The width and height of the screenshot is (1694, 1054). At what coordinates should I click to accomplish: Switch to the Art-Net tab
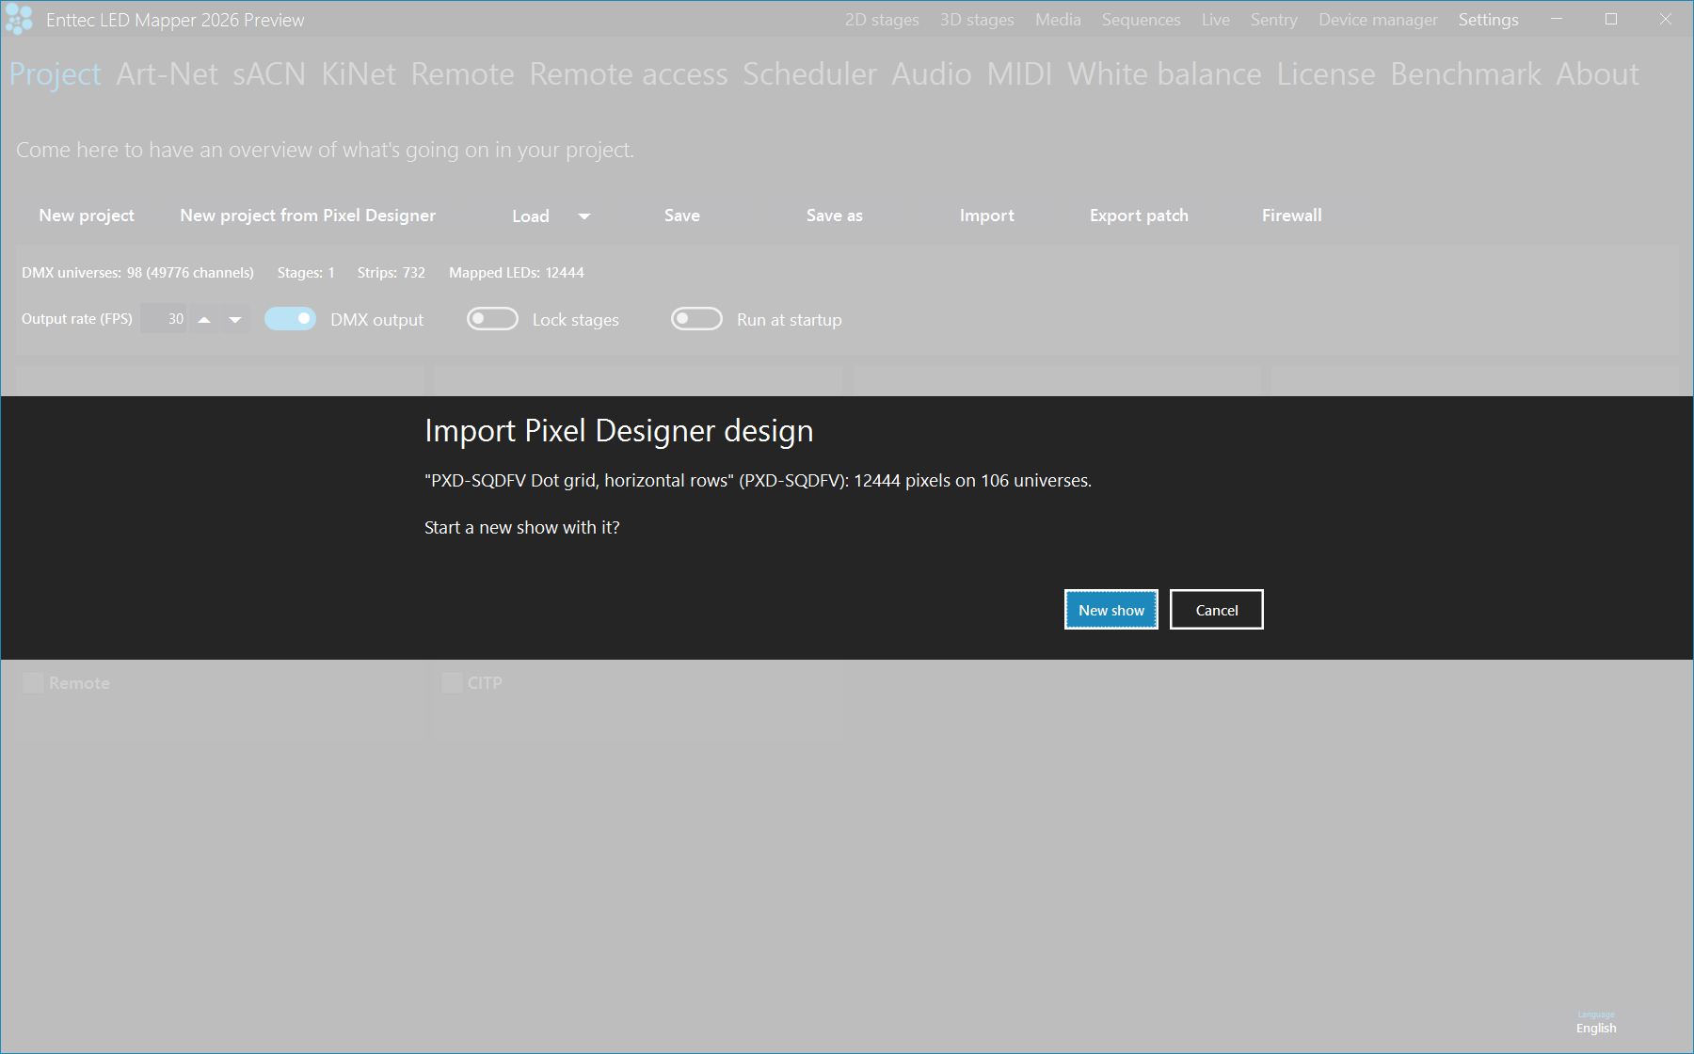tap(167, 74)
